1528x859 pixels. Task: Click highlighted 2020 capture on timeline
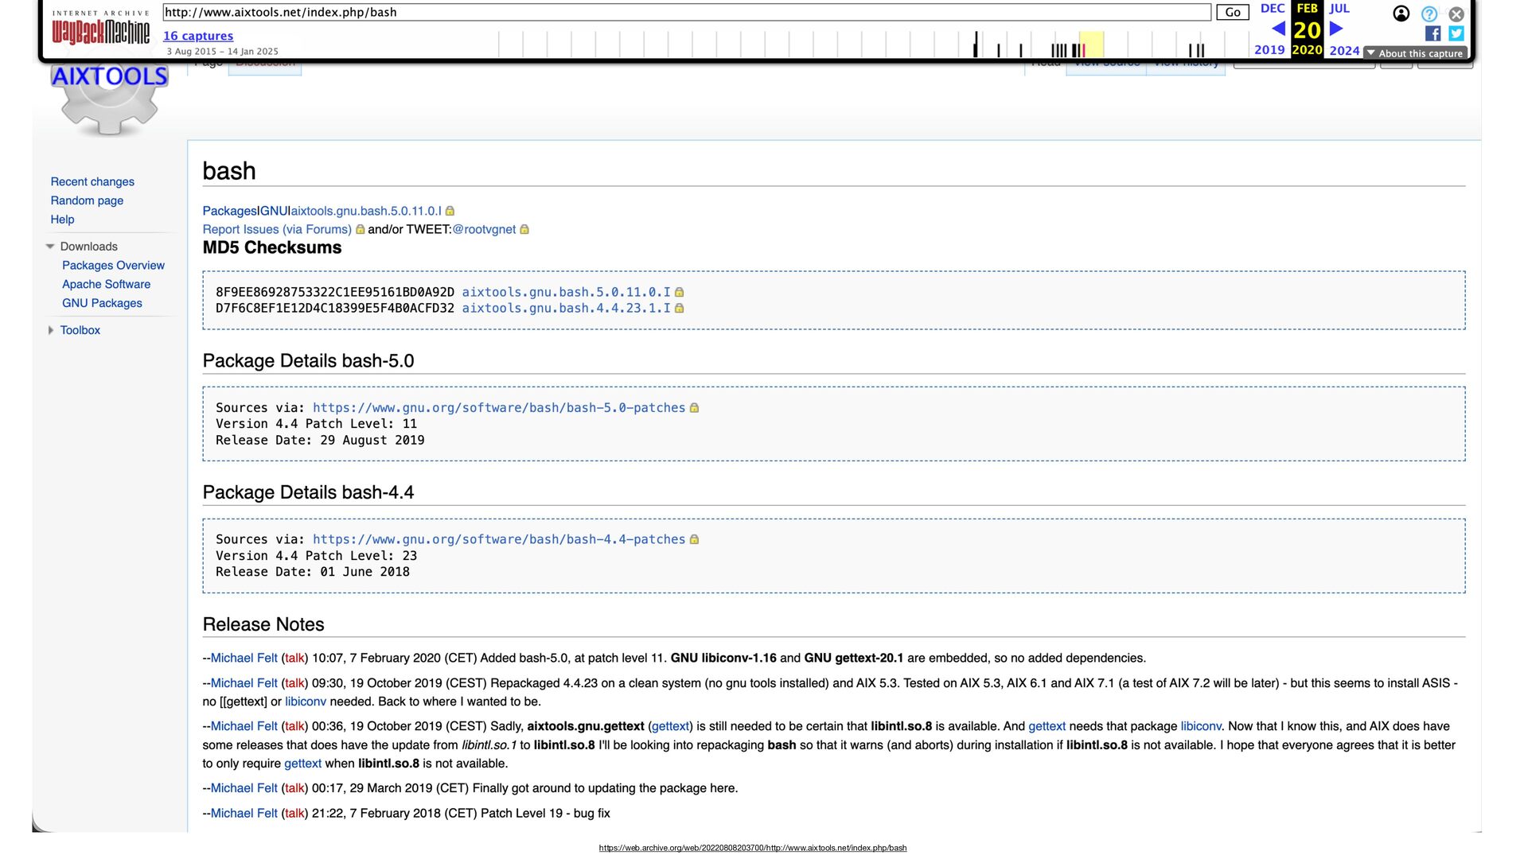coord(1083,50)
